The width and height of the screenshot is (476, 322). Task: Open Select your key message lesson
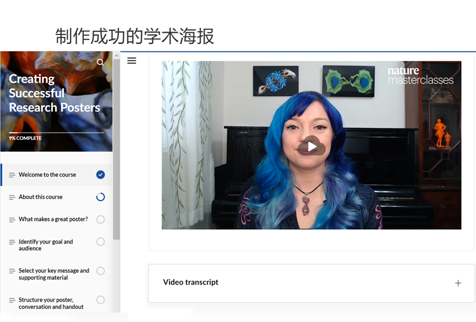(x=57, y=274)
